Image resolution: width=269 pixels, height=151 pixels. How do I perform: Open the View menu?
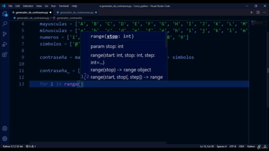tap(39, 6)
